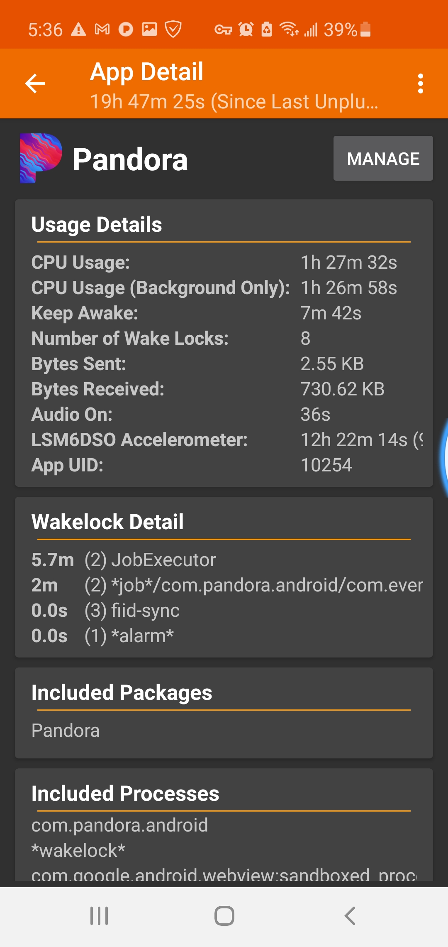Image resolution: width=448 pixels, height=947 pixels.
Task: Tap the warning triangle status icon
Action: point(78,29)
